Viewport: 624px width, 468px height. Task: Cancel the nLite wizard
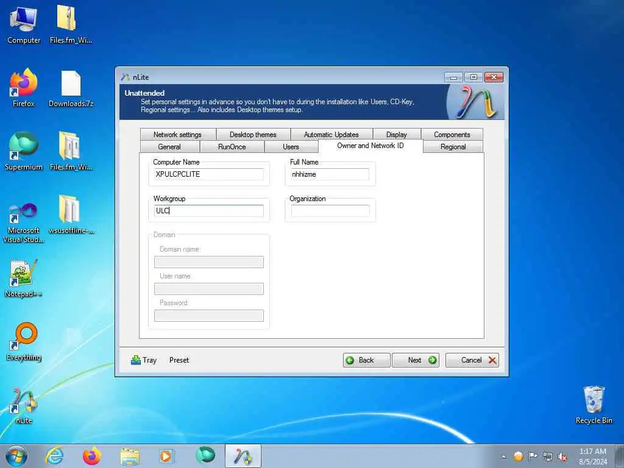point(472,360)
